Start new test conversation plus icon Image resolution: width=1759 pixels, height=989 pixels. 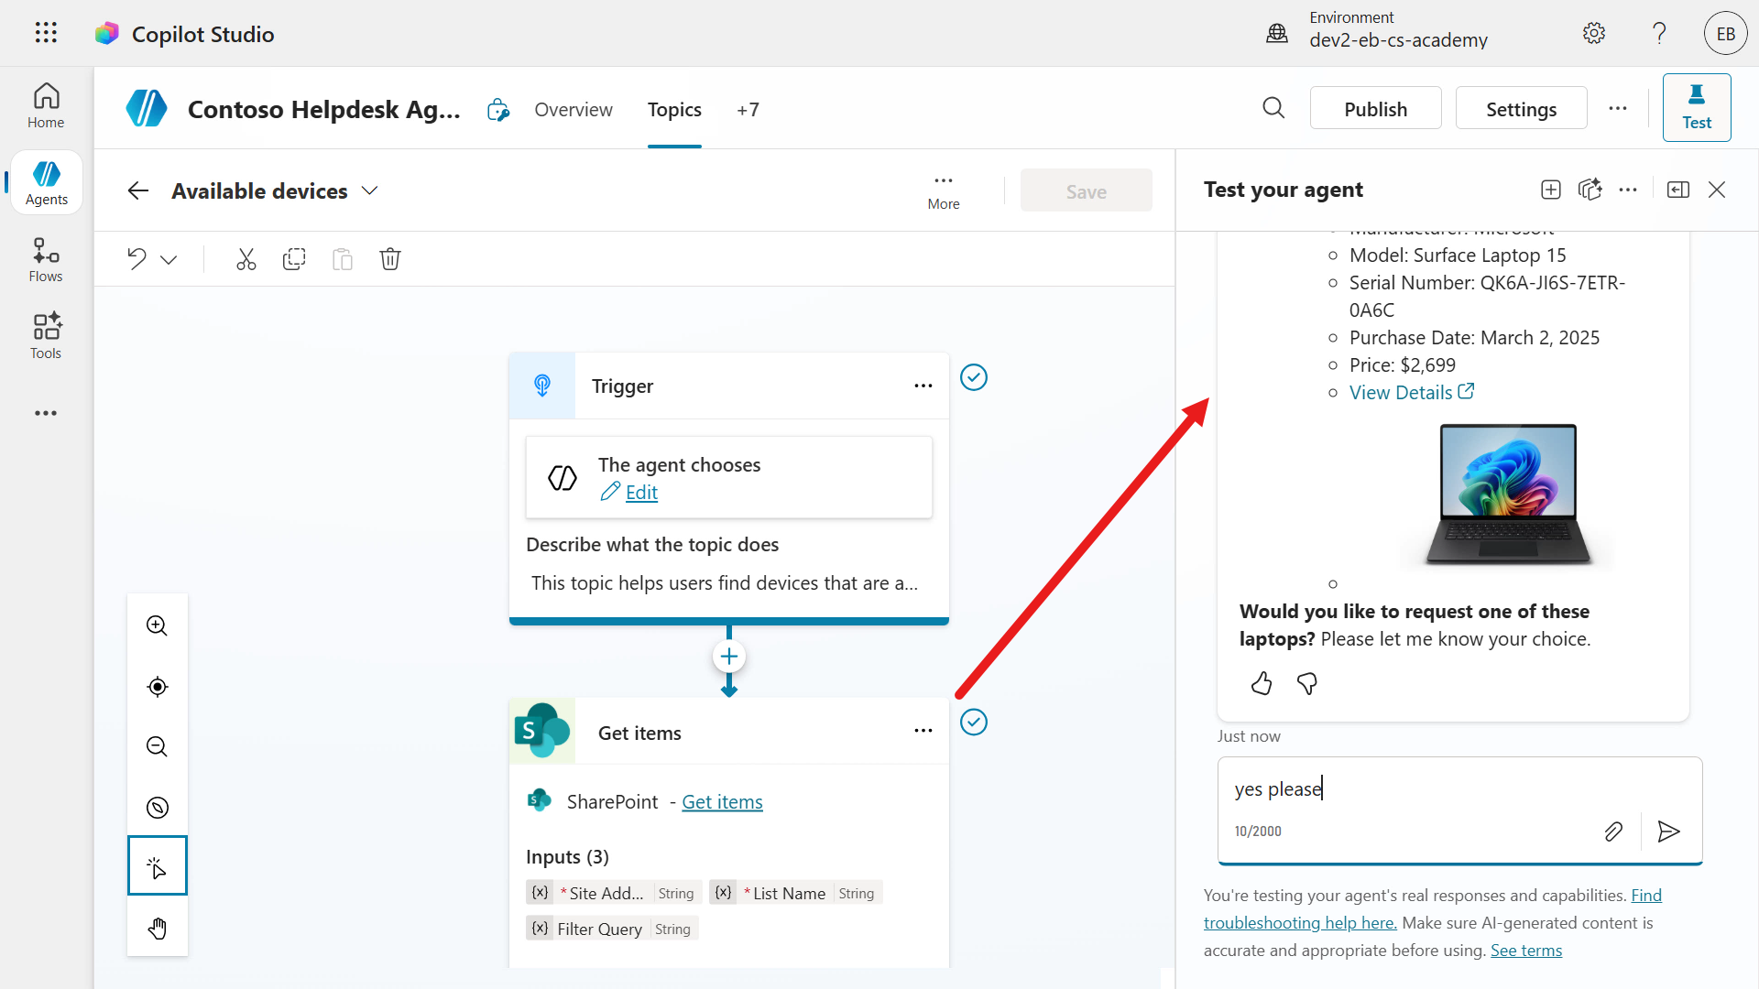pyautogui.click(x=1550, y=190)
